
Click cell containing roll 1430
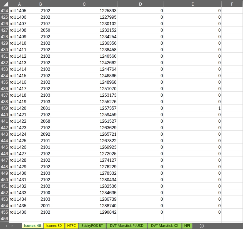point(19,173)
